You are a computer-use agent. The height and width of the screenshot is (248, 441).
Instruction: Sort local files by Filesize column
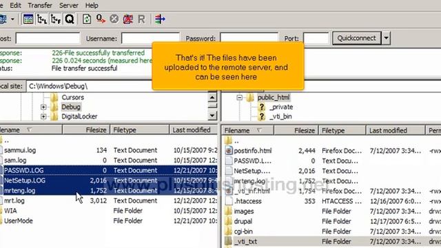(x=86, y=130)
